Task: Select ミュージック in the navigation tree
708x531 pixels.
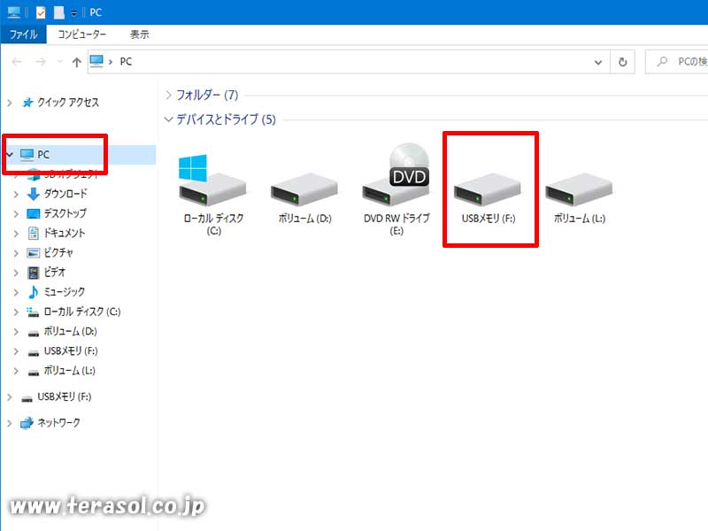Action: 64,292
